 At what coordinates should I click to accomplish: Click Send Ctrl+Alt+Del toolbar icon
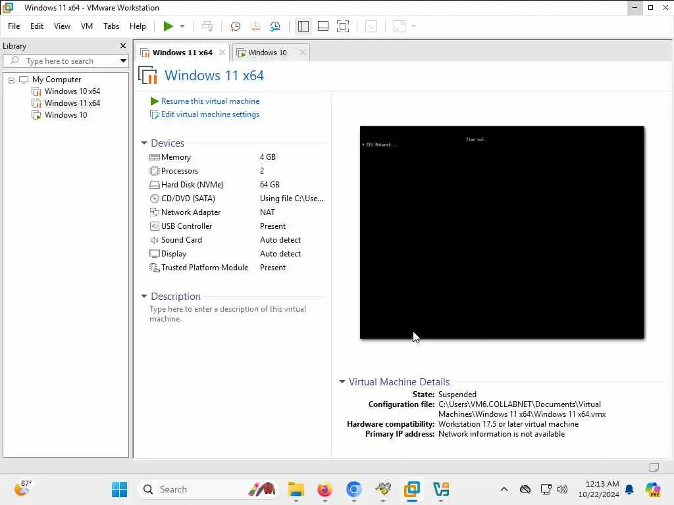click(x=207, y=26)
